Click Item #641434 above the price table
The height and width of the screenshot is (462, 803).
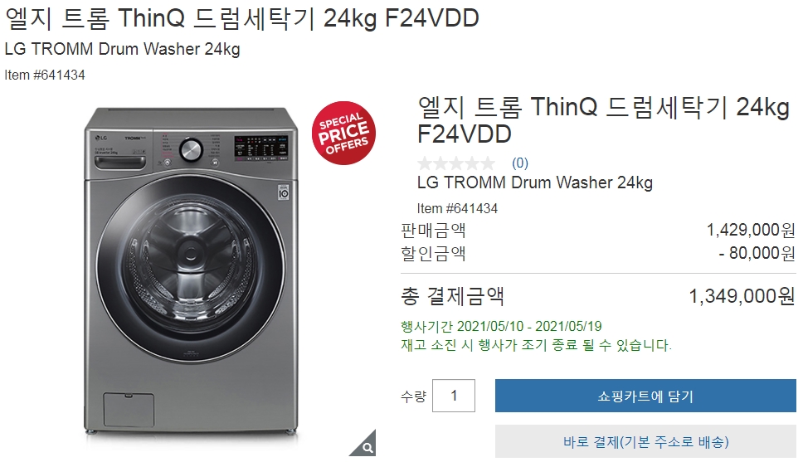tap(457, 208)
